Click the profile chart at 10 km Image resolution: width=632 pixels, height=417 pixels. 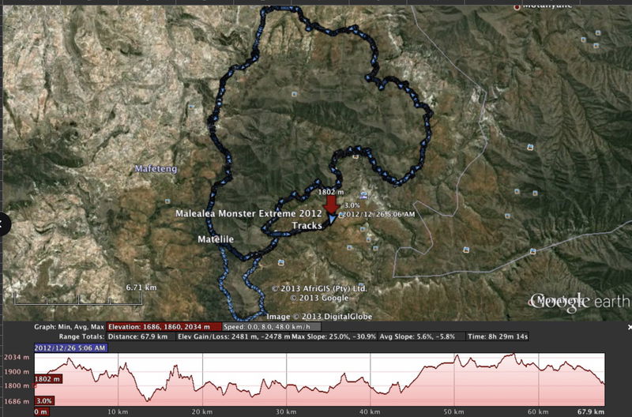click(118, 383)
